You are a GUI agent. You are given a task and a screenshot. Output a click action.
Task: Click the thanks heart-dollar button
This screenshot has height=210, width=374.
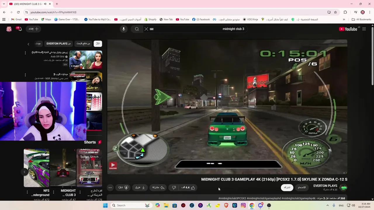(123, 188)
